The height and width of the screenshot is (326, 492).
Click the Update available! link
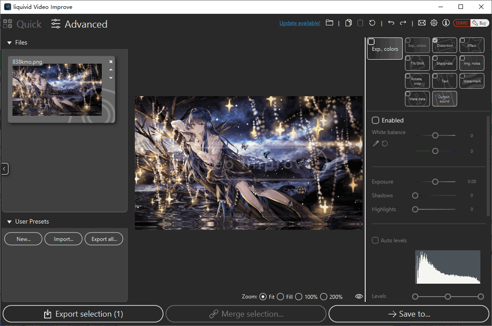300,23
